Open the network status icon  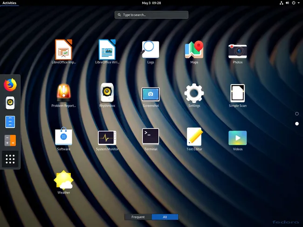pos(282,3)
